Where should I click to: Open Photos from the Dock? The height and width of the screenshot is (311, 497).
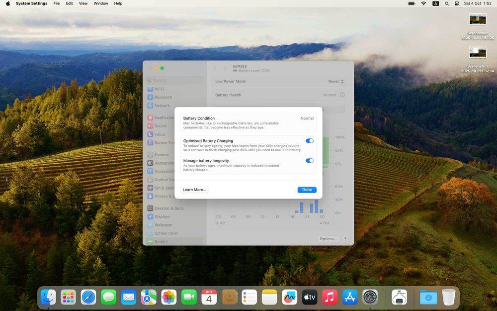click(x=169, y=298)
